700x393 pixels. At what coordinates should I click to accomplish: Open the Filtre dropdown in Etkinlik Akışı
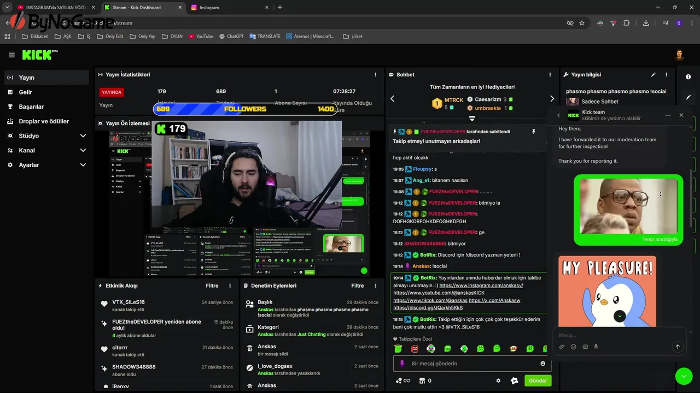click(x=212, y=285)
